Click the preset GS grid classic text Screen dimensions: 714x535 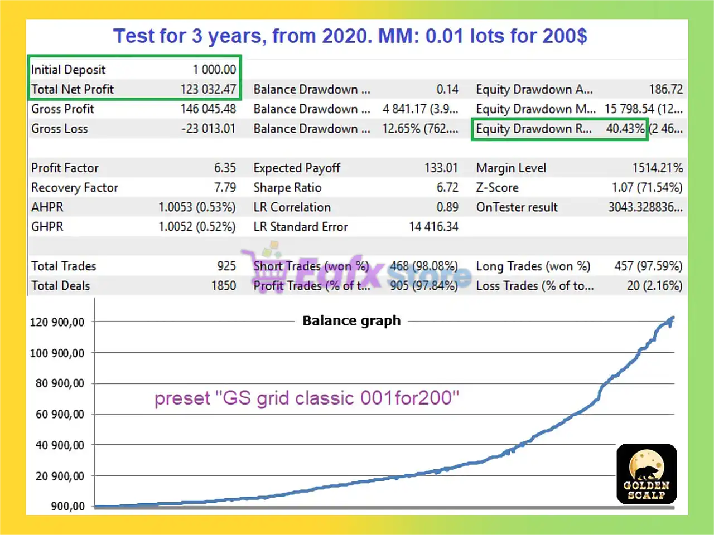(307, 398)
